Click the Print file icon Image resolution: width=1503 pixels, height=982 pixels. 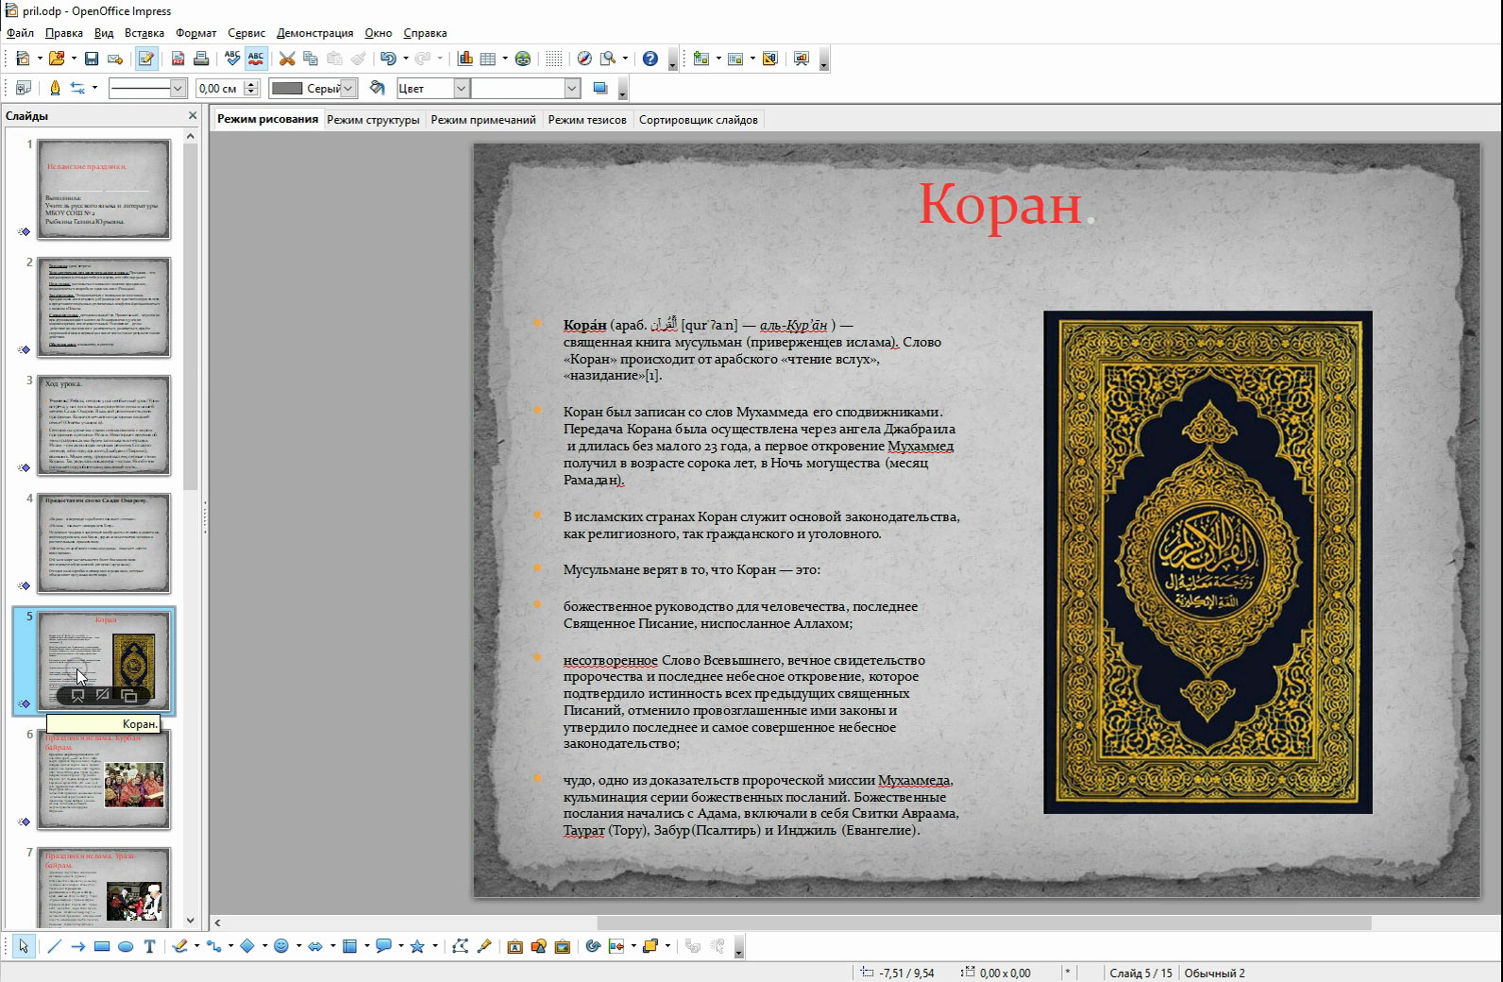tap(201, 59)
